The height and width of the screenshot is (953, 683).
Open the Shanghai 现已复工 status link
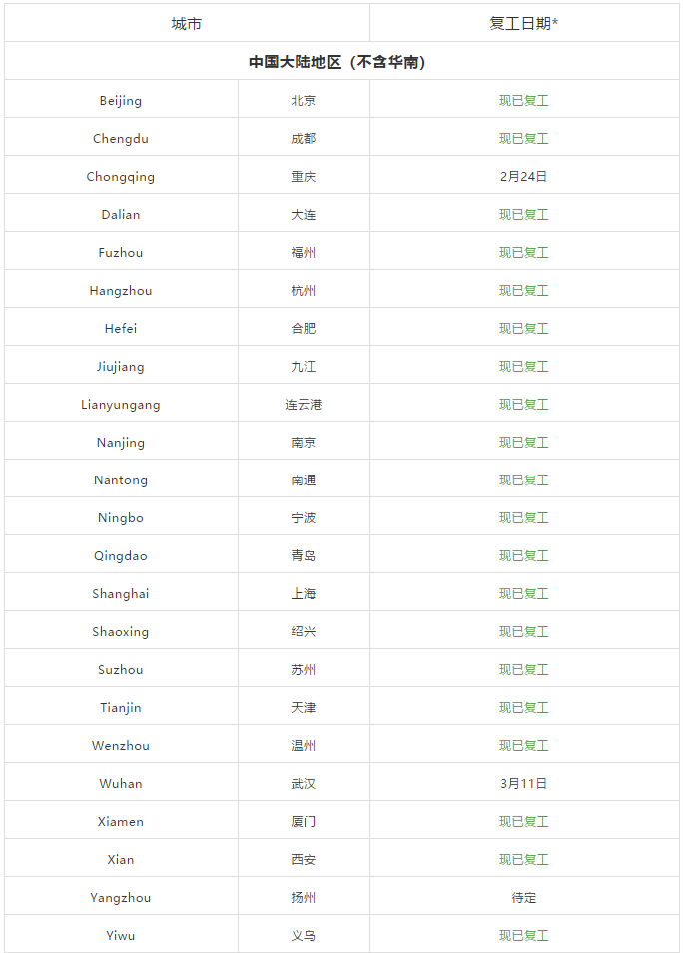[x=524, y=594]
